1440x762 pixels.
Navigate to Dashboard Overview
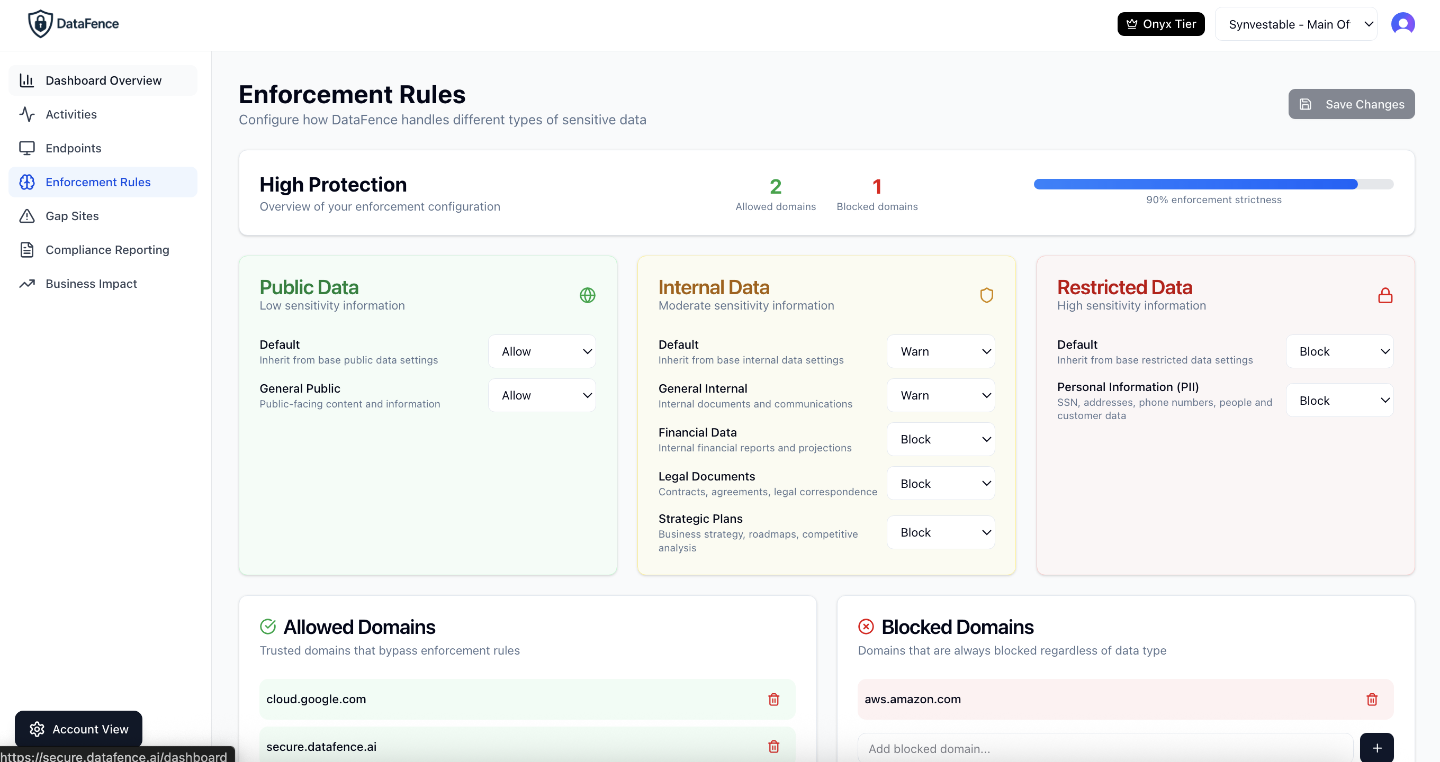[x=103, y=80]
